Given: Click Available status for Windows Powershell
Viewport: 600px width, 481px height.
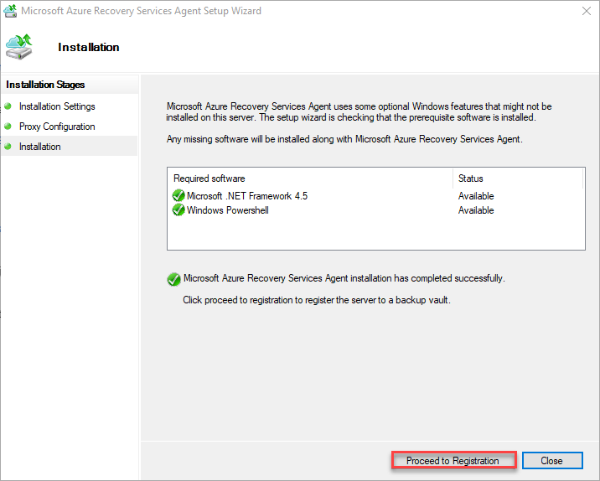Looking at the screenshot, I should coord(476,210).
